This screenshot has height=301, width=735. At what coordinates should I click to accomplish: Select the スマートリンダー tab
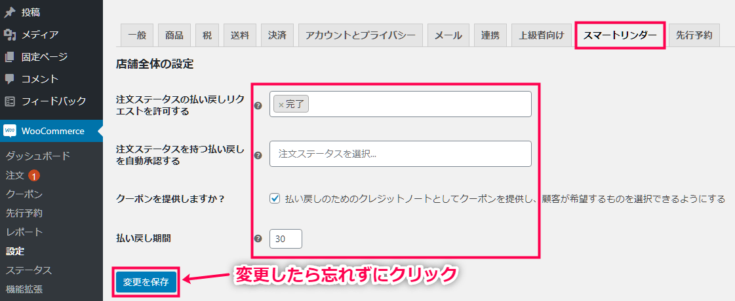(x=620, y=35)
